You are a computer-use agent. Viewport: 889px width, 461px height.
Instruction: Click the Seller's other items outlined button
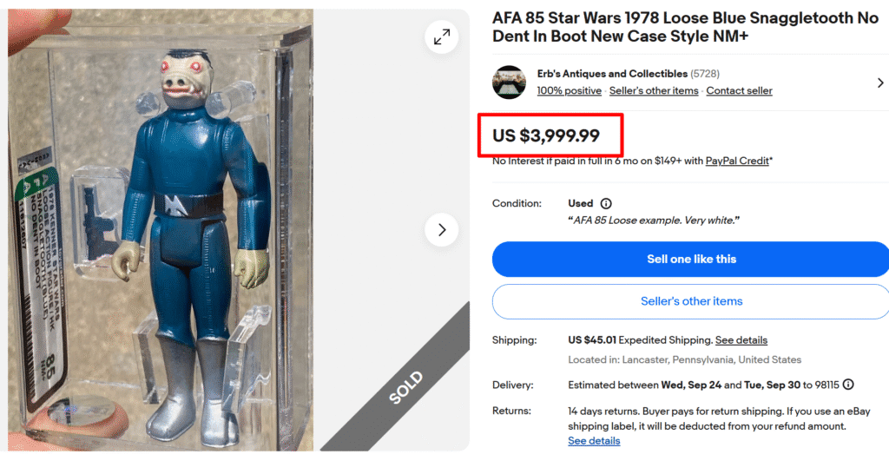[691, 301]
